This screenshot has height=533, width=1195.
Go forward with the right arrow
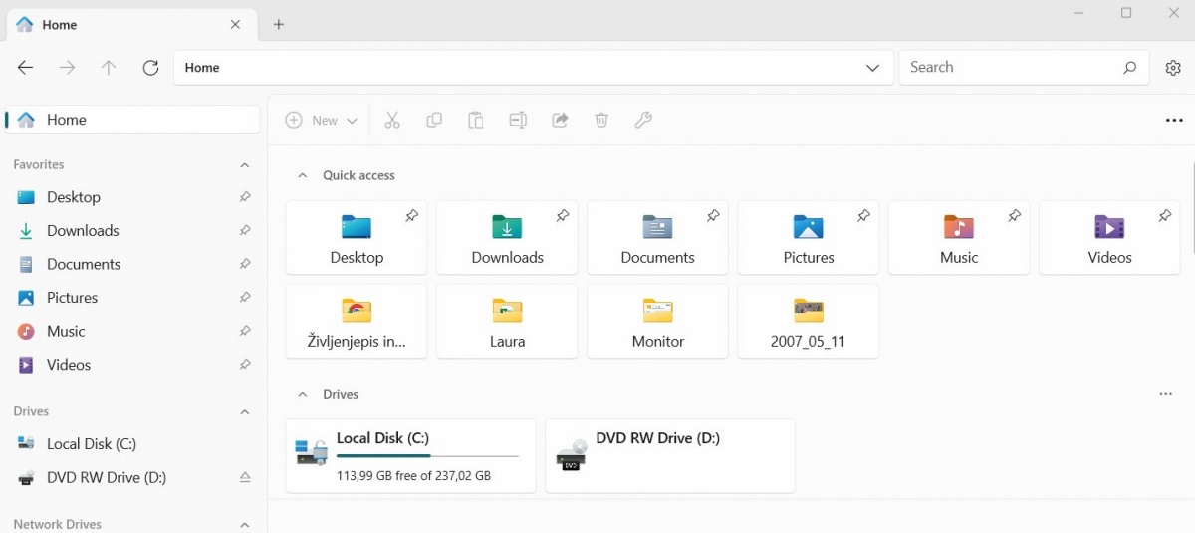point(67,68)
